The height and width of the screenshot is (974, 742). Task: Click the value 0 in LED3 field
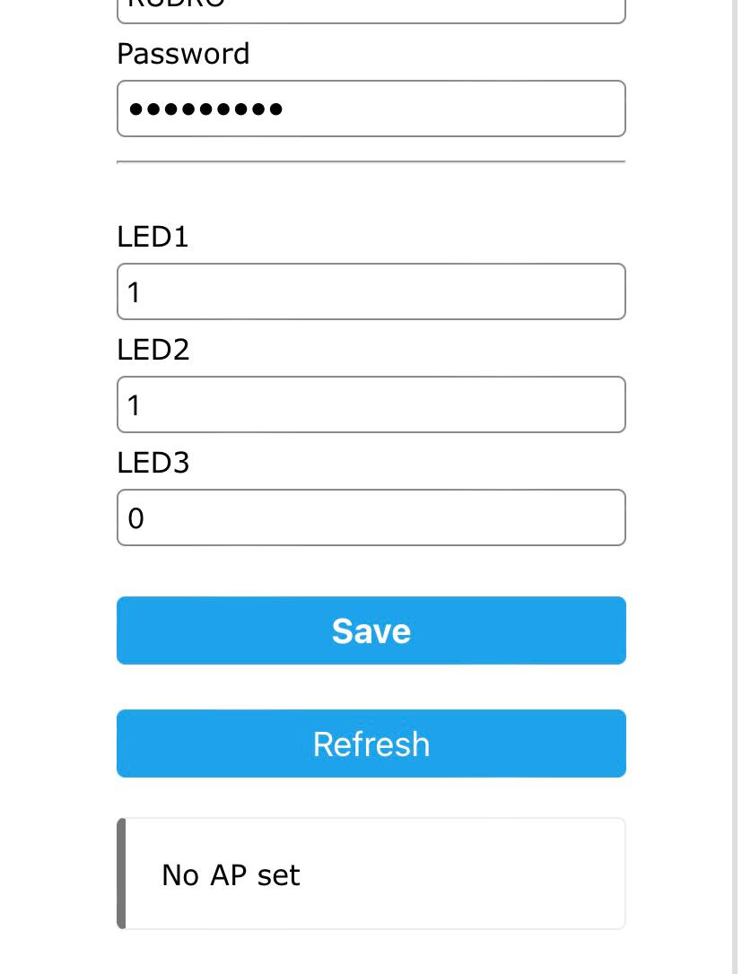click(x=136, y=517)
